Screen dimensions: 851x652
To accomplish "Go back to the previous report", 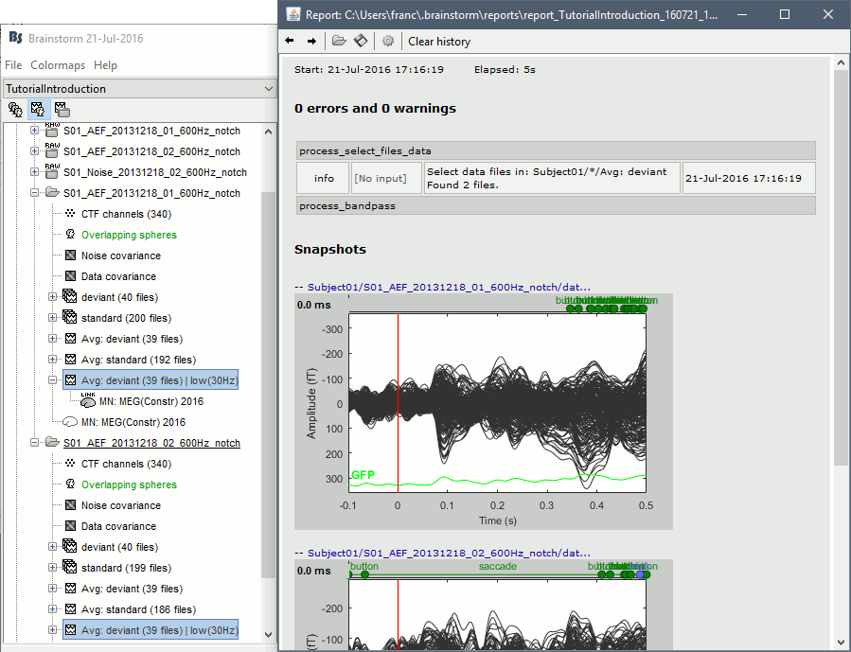I will (x=290, y=41).
